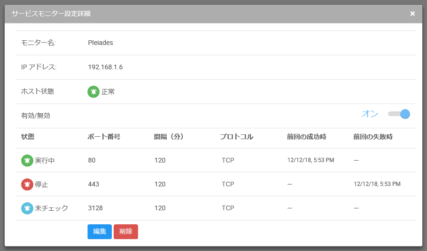
Task: Click the 停止 status text
Action: (41, 185)
